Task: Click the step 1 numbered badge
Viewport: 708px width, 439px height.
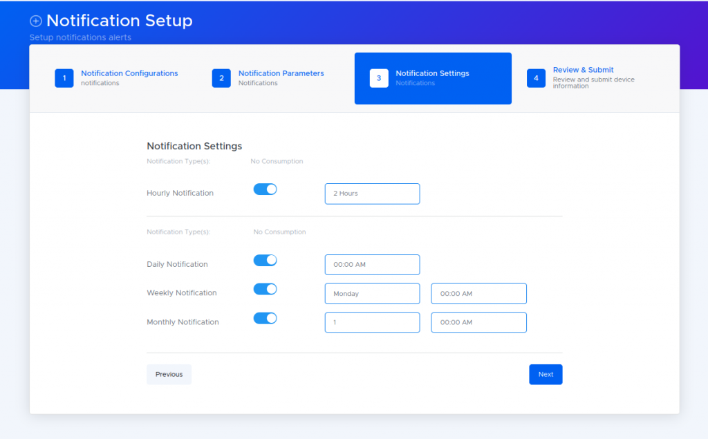Action: [64, 78]
